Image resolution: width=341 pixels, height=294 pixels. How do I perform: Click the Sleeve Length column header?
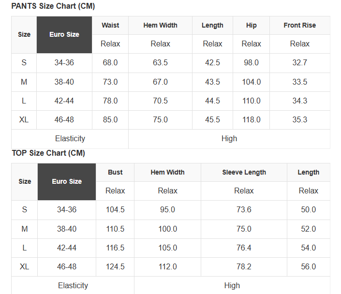[244, 173]
